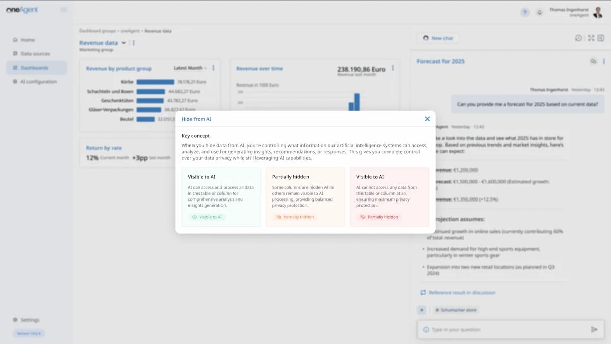
Task: Open the Latest Month dropdown
Action: pyautogui.click(x=190, y=68)
